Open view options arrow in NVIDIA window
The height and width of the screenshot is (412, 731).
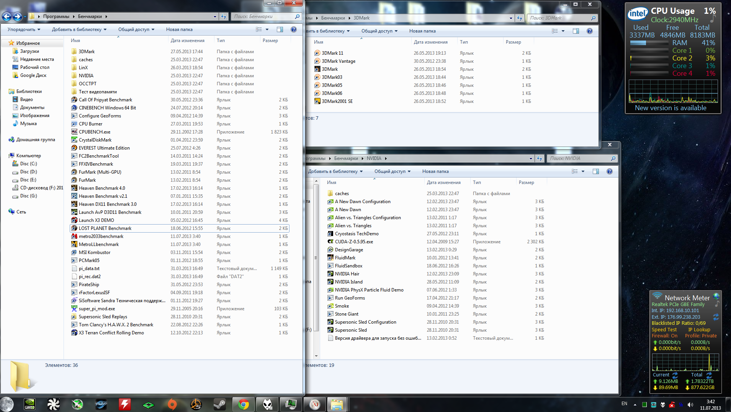[x=583, y=171]
